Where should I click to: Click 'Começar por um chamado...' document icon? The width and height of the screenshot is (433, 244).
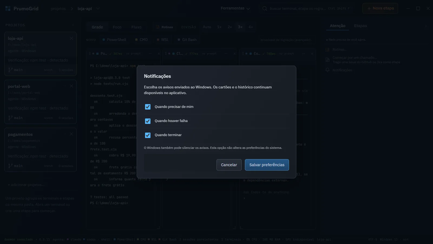click(327, 60)
